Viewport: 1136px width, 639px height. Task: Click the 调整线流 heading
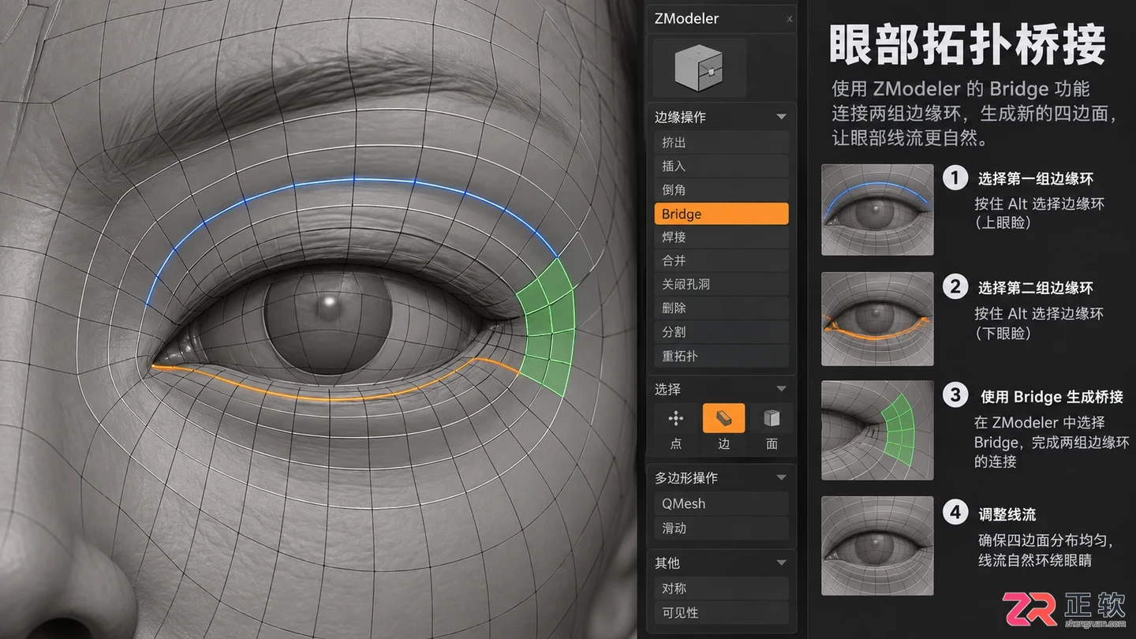[x=1007, y=514]
